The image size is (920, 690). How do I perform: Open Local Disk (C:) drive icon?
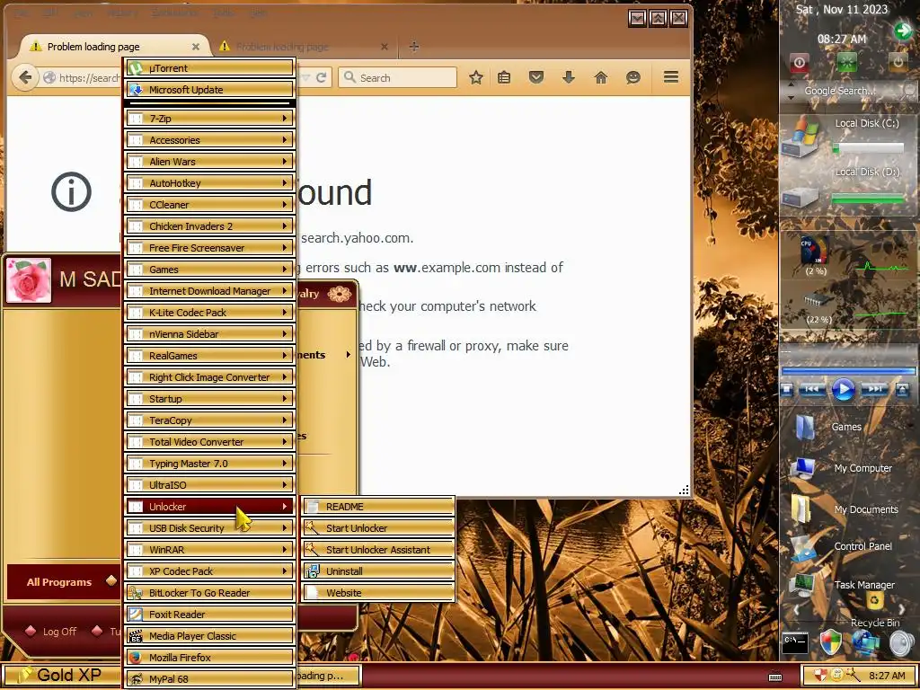pos(802,137)
